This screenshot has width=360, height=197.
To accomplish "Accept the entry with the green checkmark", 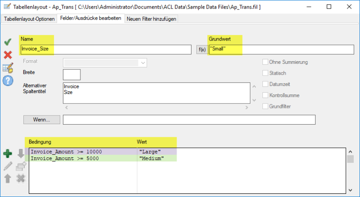I will coord(8,42).
